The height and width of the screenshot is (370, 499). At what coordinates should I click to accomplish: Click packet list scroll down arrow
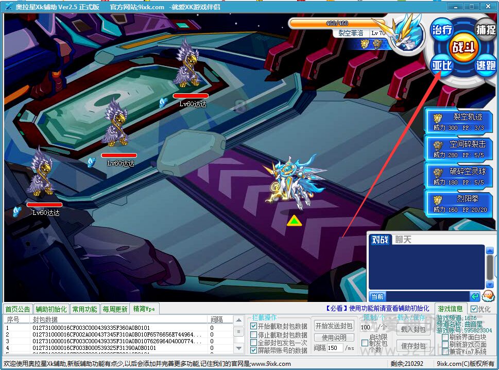[x=238, y=348]
